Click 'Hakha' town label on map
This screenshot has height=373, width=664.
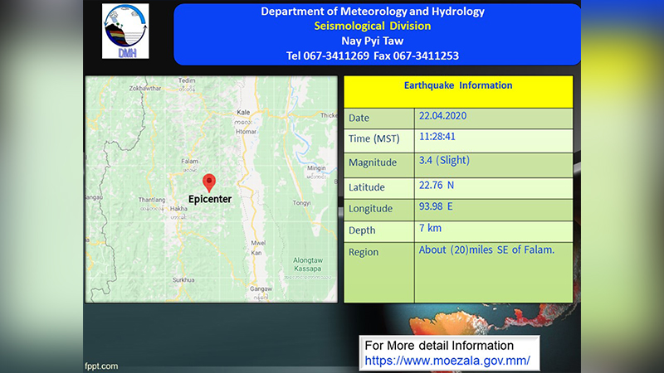[x=178, y=209]
